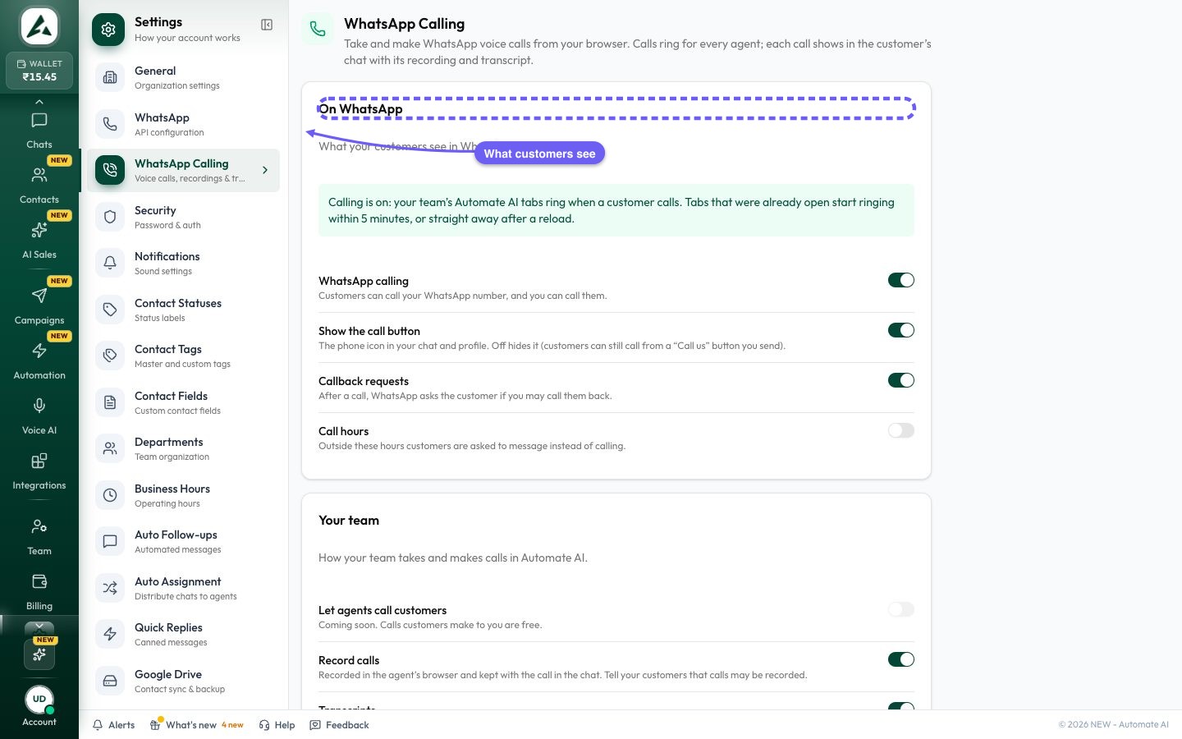
Task: Collapse the Settings sidebar panel icon
Action: pos(267,25)
